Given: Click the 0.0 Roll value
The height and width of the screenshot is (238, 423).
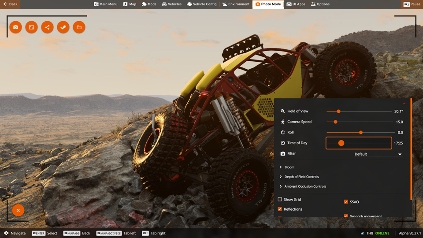Looking at the screenshot, I should click(x=401, y=133).
